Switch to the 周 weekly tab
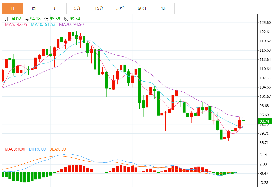The image size is (272, 187). [x=34, y=8]
